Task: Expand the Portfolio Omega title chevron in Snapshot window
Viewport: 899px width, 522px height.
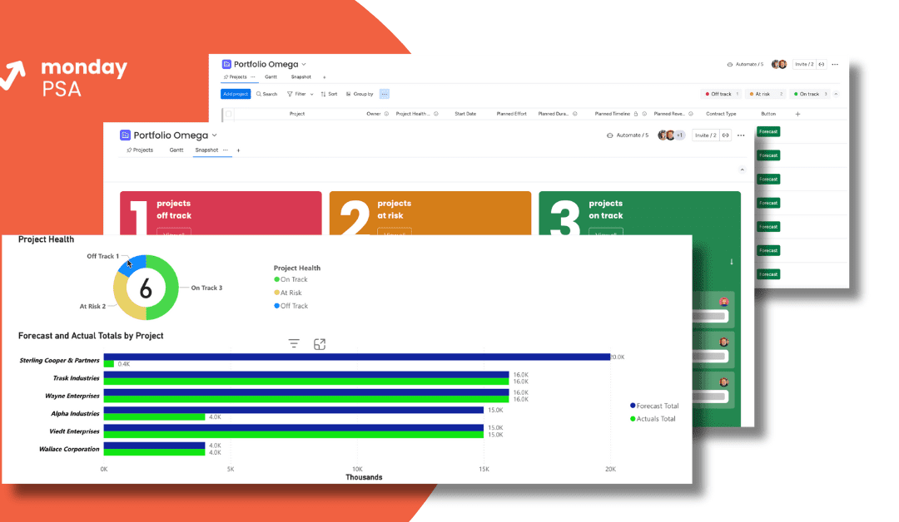Action: 215,135
